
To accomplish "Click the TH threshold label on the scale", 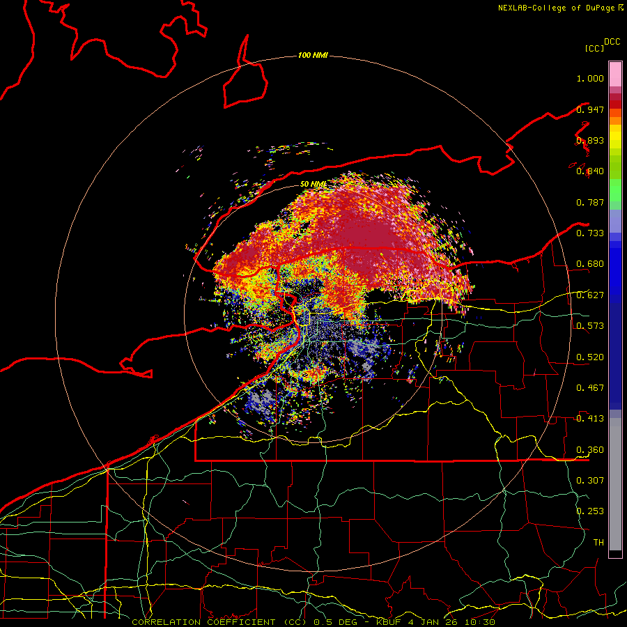I will (x=598, y=543).
